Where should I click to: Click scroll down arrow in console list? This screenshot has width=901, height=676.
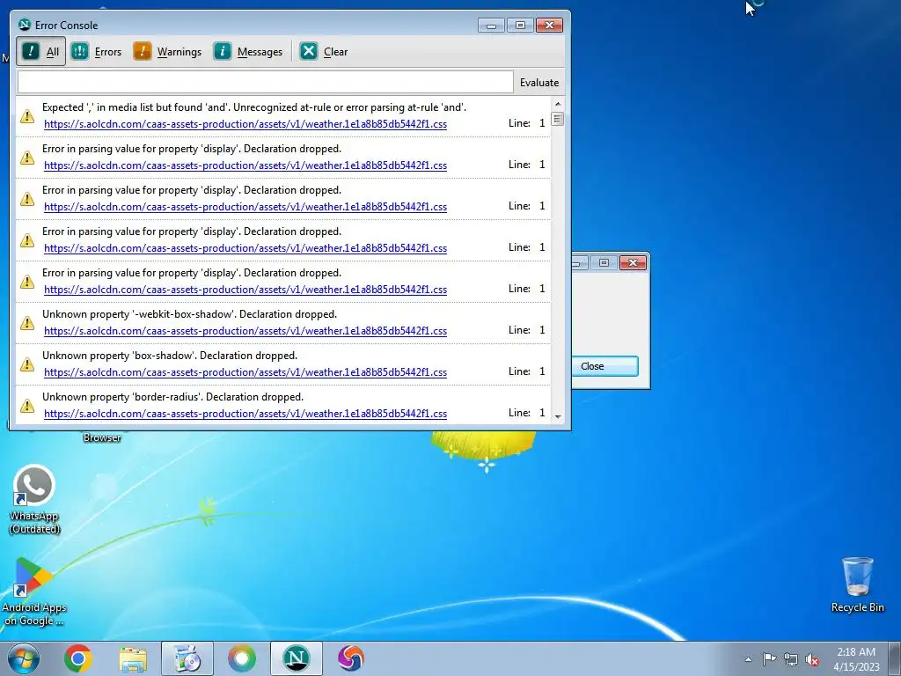point(557,416)
